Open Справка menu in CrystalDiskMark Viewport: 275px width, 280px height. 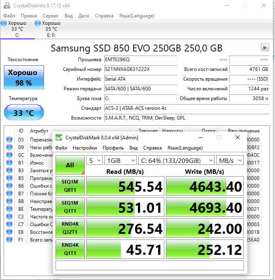pos(153,148)
